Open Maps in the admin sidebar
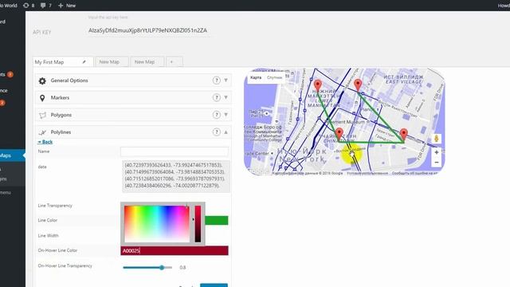The height and width of the screenshot is (287, 510). coord(12,155)
